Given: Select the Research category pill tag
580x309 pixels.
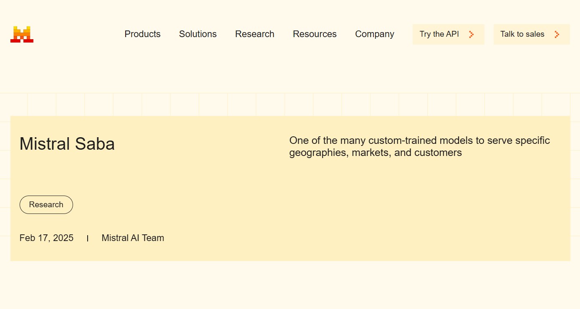Looking at the screenshot, I should click(46, 205).
